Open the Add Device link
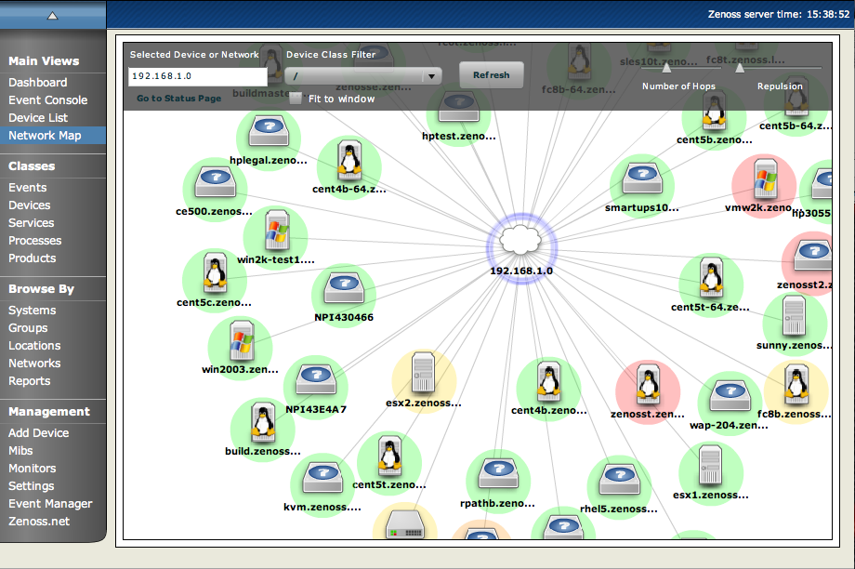The height and width of the screenshot is (569, 855). click(x=39, y=433)
